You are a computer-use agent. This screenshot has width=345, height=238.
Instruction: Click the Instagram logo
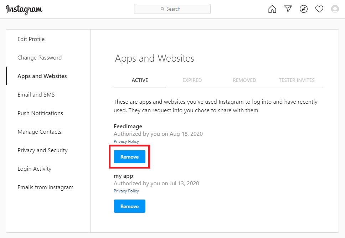[24, 10]
